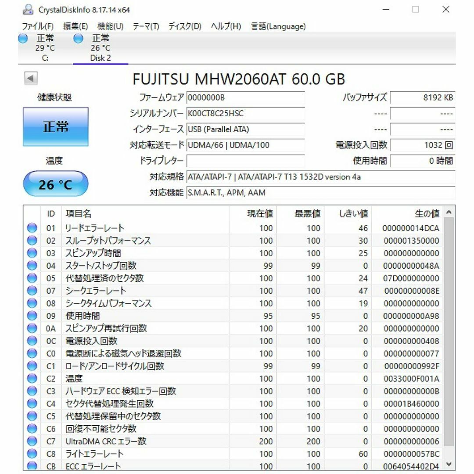The height and width of the screenshot is (474, 474).
Task: Click the interface field USB (Parallel ATA)
Action: [245, 129]
